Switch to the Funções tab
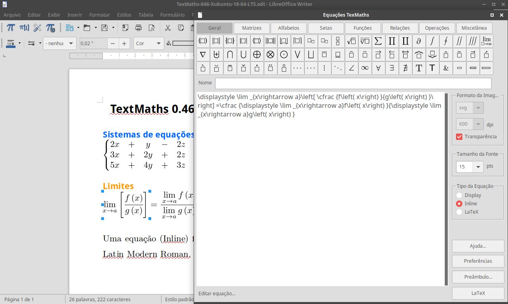Image resolution: width=508 pixels, height=304 pixels. click(x=363, y=28)
